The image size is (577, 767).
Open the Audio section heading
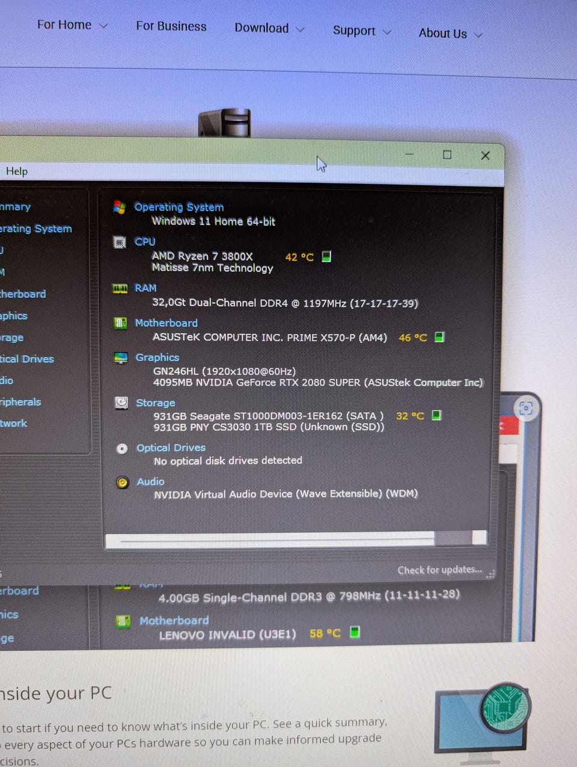coord(150,482)
